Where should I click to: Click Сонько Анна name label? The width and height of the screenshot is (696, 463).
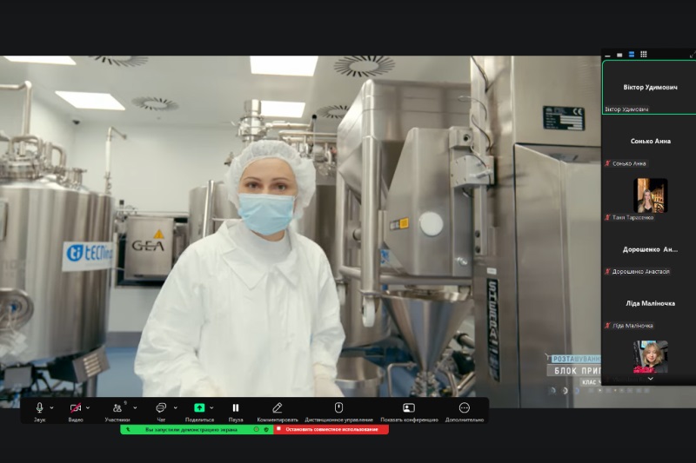coord(629,163)
